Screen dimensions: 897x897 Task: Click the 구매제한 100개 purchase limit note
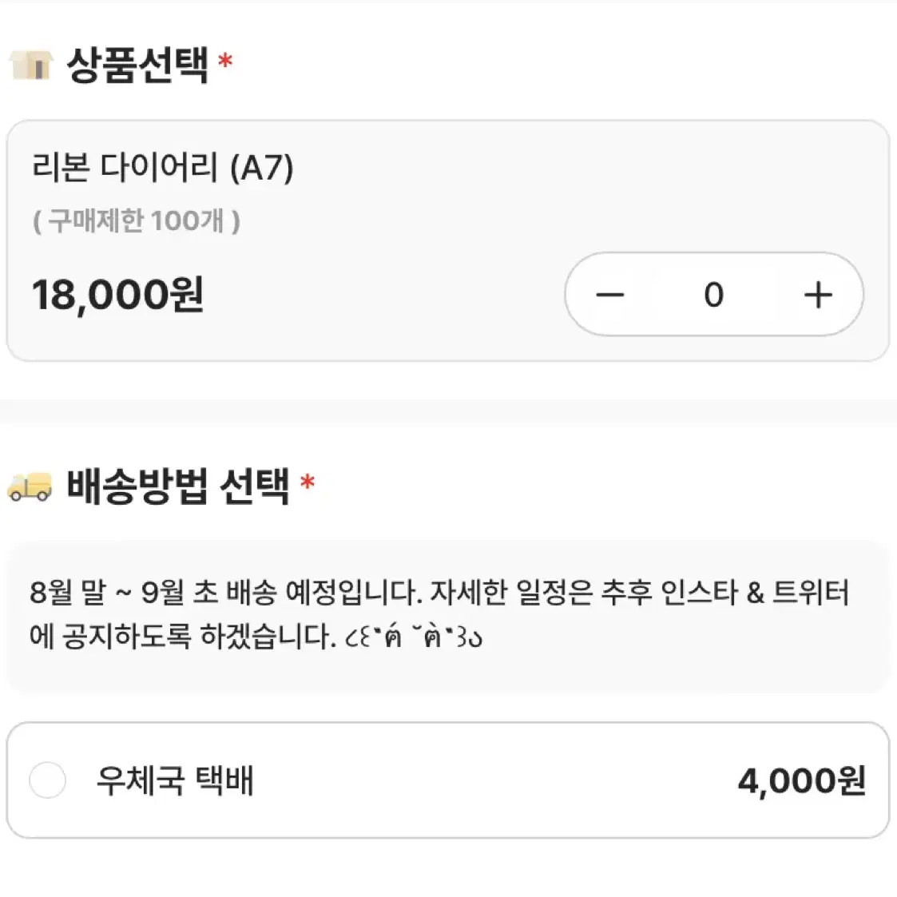click(137, 220)
